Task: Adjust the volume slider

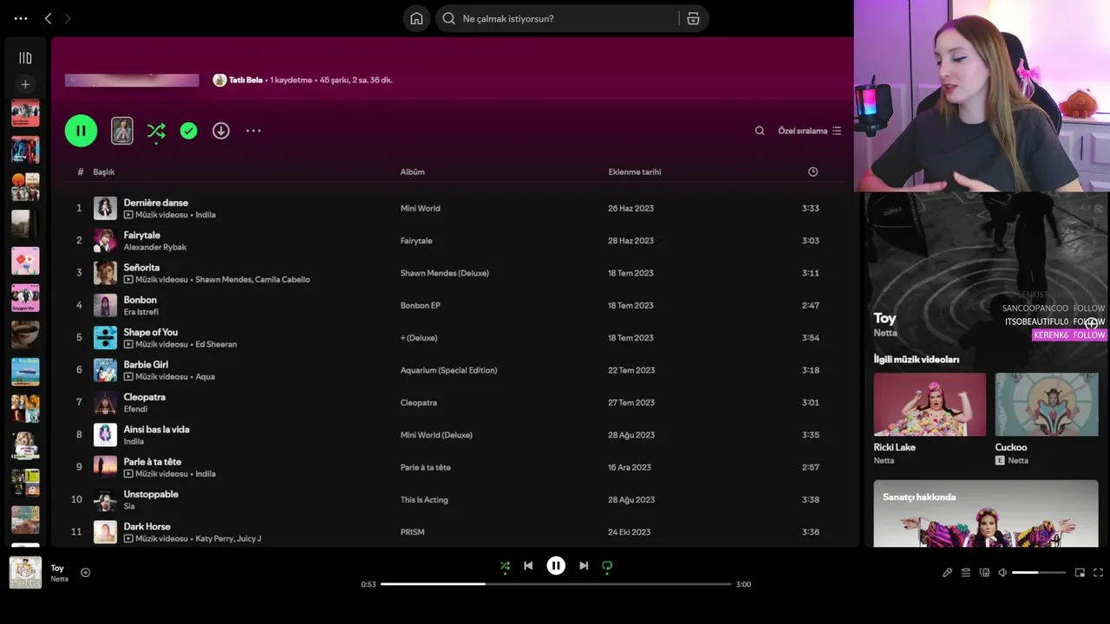Action: point(1039,573)
